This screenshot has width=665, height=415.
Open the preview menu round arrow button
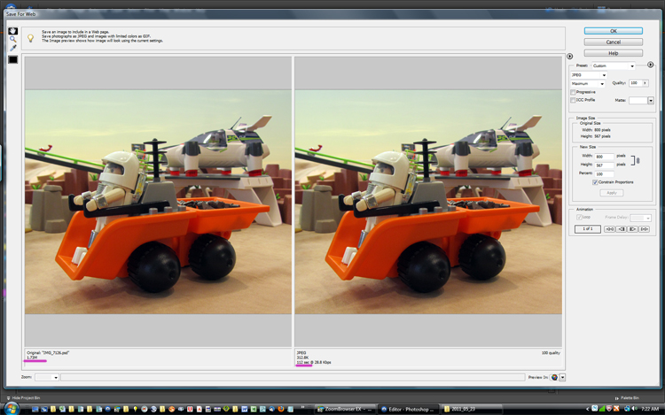click(x=570, y=56)
